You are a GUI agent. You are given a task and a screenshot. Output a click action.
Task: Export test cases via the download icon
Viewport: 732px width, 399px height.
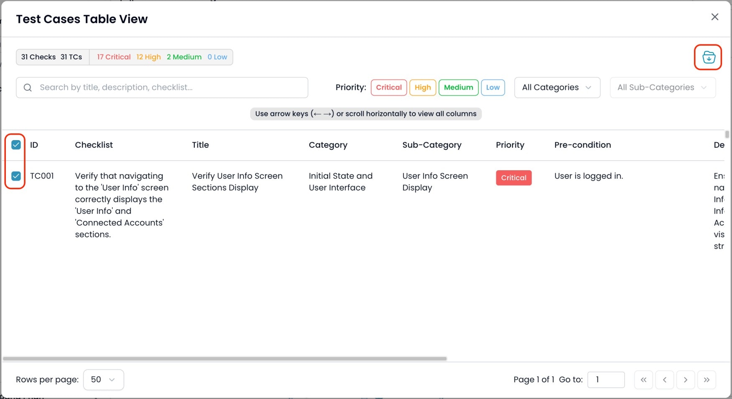(x=708, y=57)
